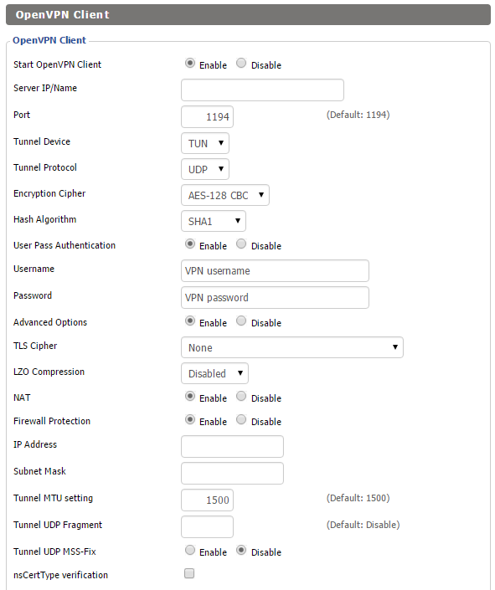Focus the VPN username field

275,270
